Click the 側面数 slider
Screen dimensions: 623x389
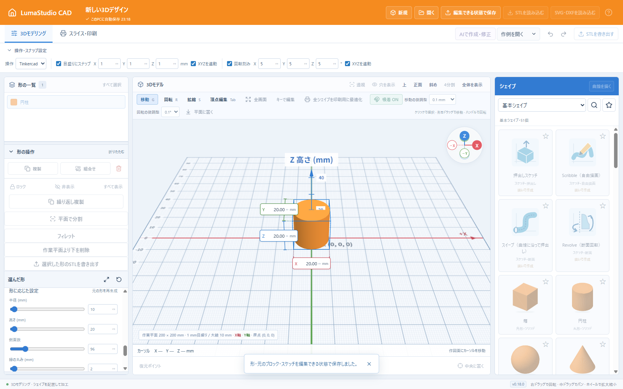pyautogui.click(x=47, y=349)
